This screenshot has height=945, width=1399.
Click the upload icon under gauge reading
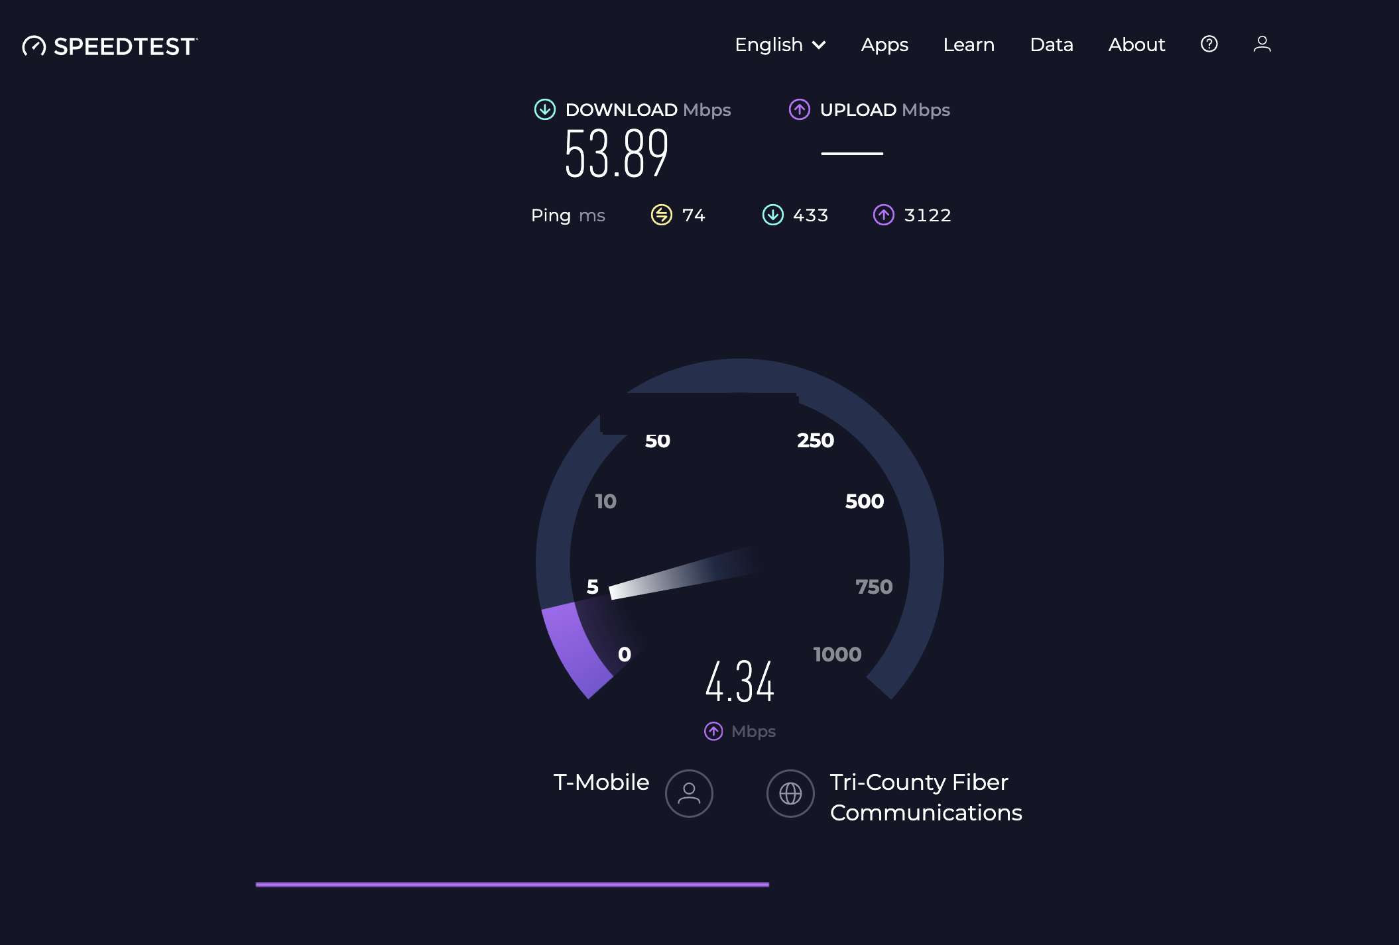713,731
